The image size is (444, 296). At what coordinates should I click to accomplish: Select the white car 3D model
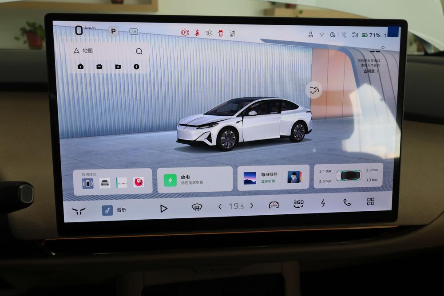pos(244,123)
